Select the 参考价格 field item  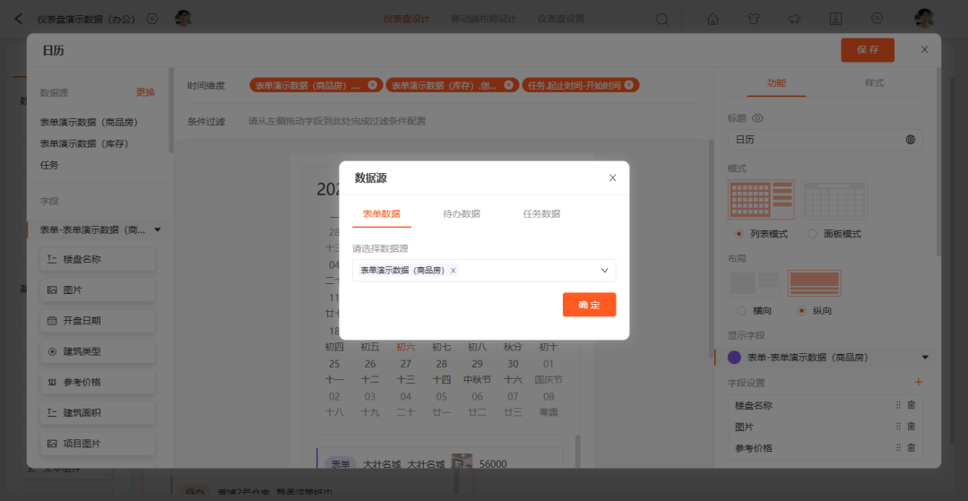click(98, 383)
